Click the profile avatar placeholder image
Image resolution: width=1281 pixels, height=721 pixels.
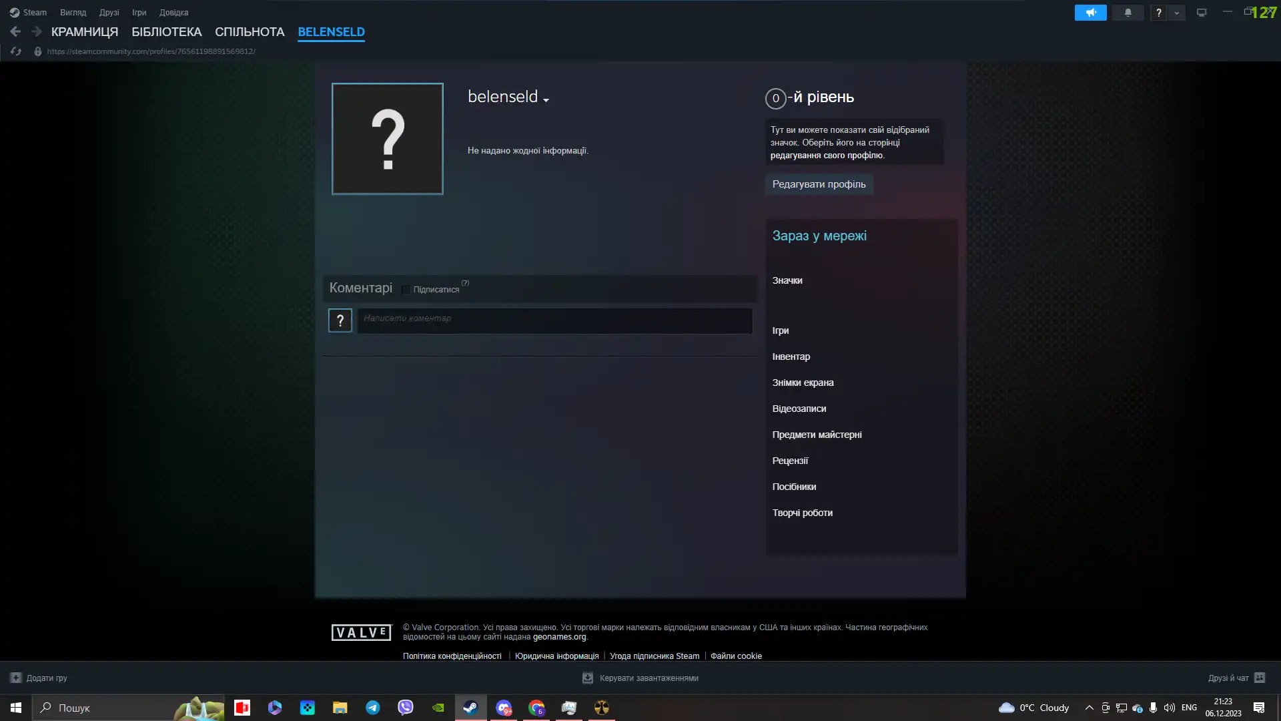click(387, 139)
